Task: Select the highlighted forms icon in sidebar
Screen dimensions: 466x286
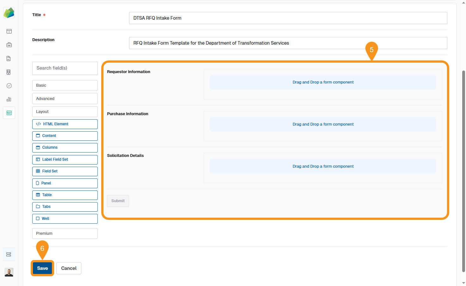Action: 9,113
